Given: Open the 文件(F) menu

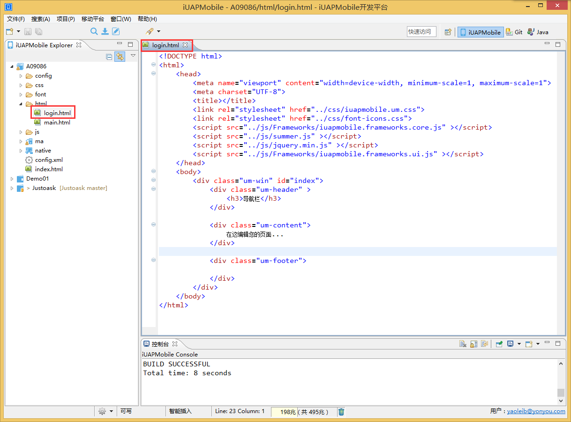Looking at the screenshot, I should pos(16,19).
